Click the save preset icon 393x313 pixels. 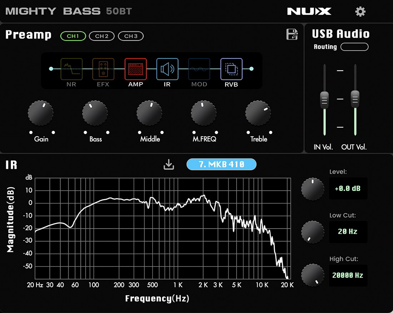pyautogui.click(x=292, y=34)
